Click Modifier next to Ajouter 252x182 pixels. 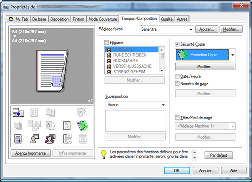point(231,29)
